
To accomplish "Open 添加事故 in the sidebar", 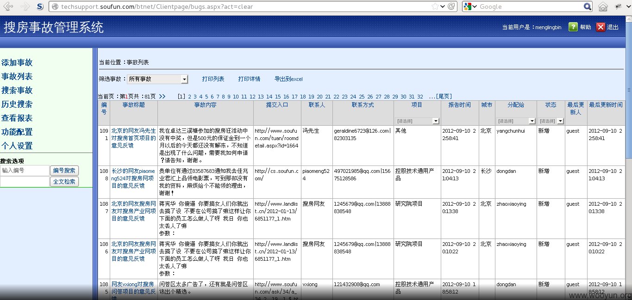I will pyautogui.click(x=17, y=63).
